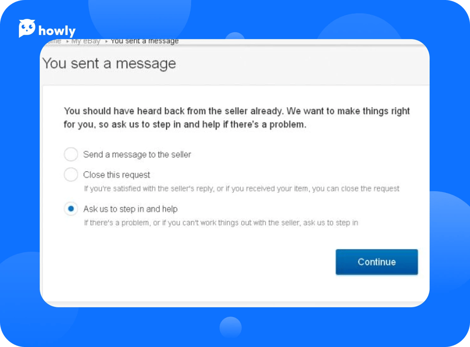
Task: Go to Home via breadcrumb link
Action: (53, 42)
